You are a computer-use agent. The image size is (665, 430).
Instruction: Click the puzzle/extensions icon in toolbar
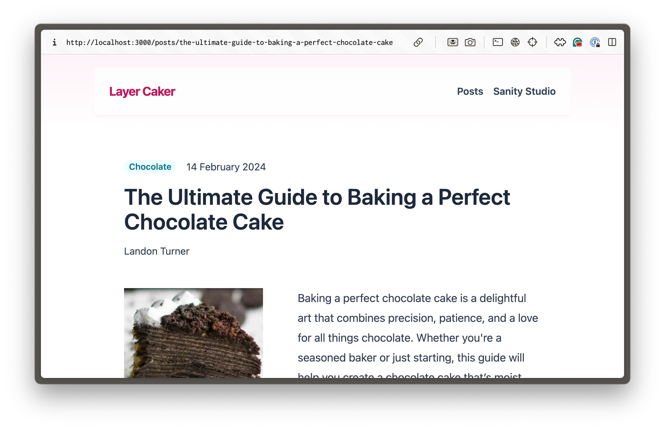click(x=560, y=43)
